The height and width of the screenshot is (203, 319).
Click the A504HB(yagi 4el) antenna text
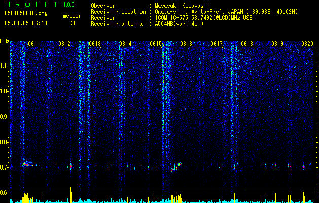coord(179,24)
